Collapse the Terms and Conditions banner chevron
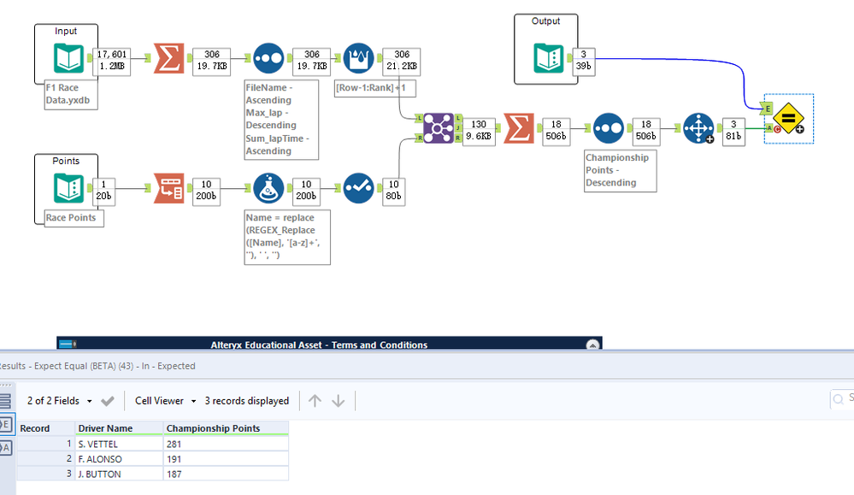Viewport: 854px width, 495px height. [592, 345]
